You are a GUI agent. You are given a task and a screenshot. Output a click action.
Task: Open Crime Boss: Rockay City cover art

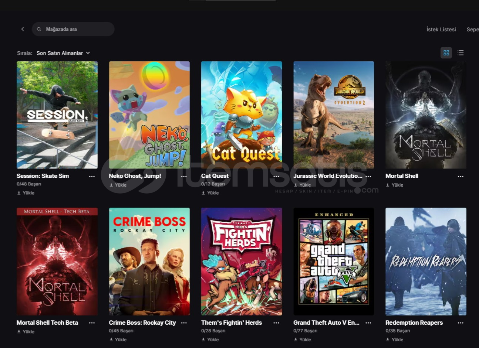click(149, 262)
